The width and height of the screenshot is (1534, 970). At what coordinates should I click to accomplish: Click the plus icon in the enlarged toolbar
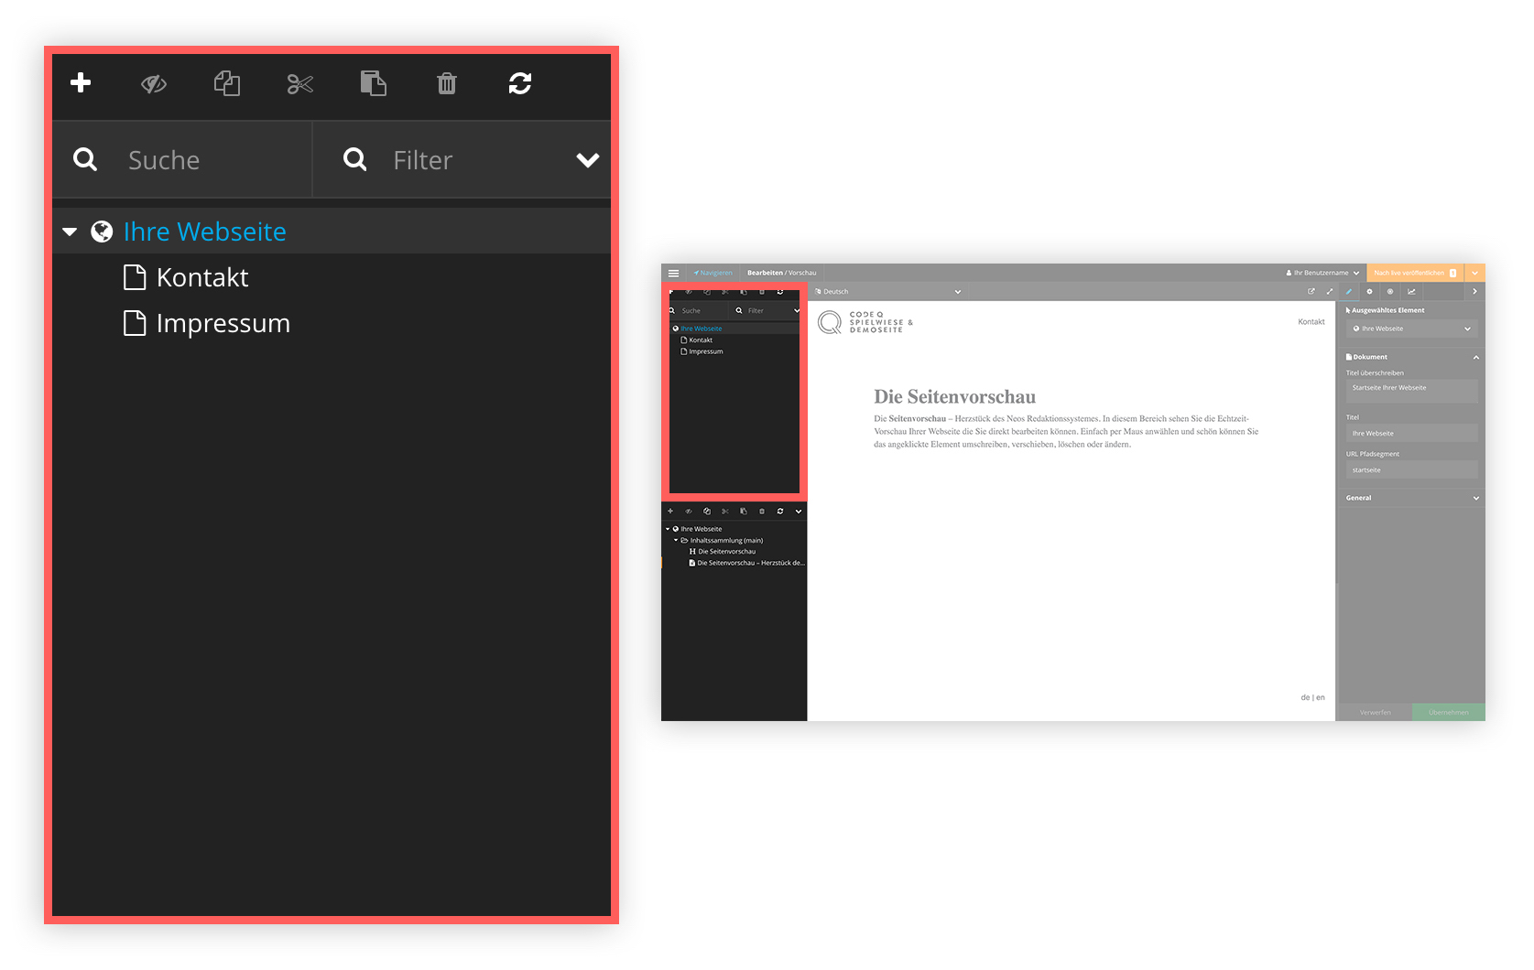coord(81,82)
